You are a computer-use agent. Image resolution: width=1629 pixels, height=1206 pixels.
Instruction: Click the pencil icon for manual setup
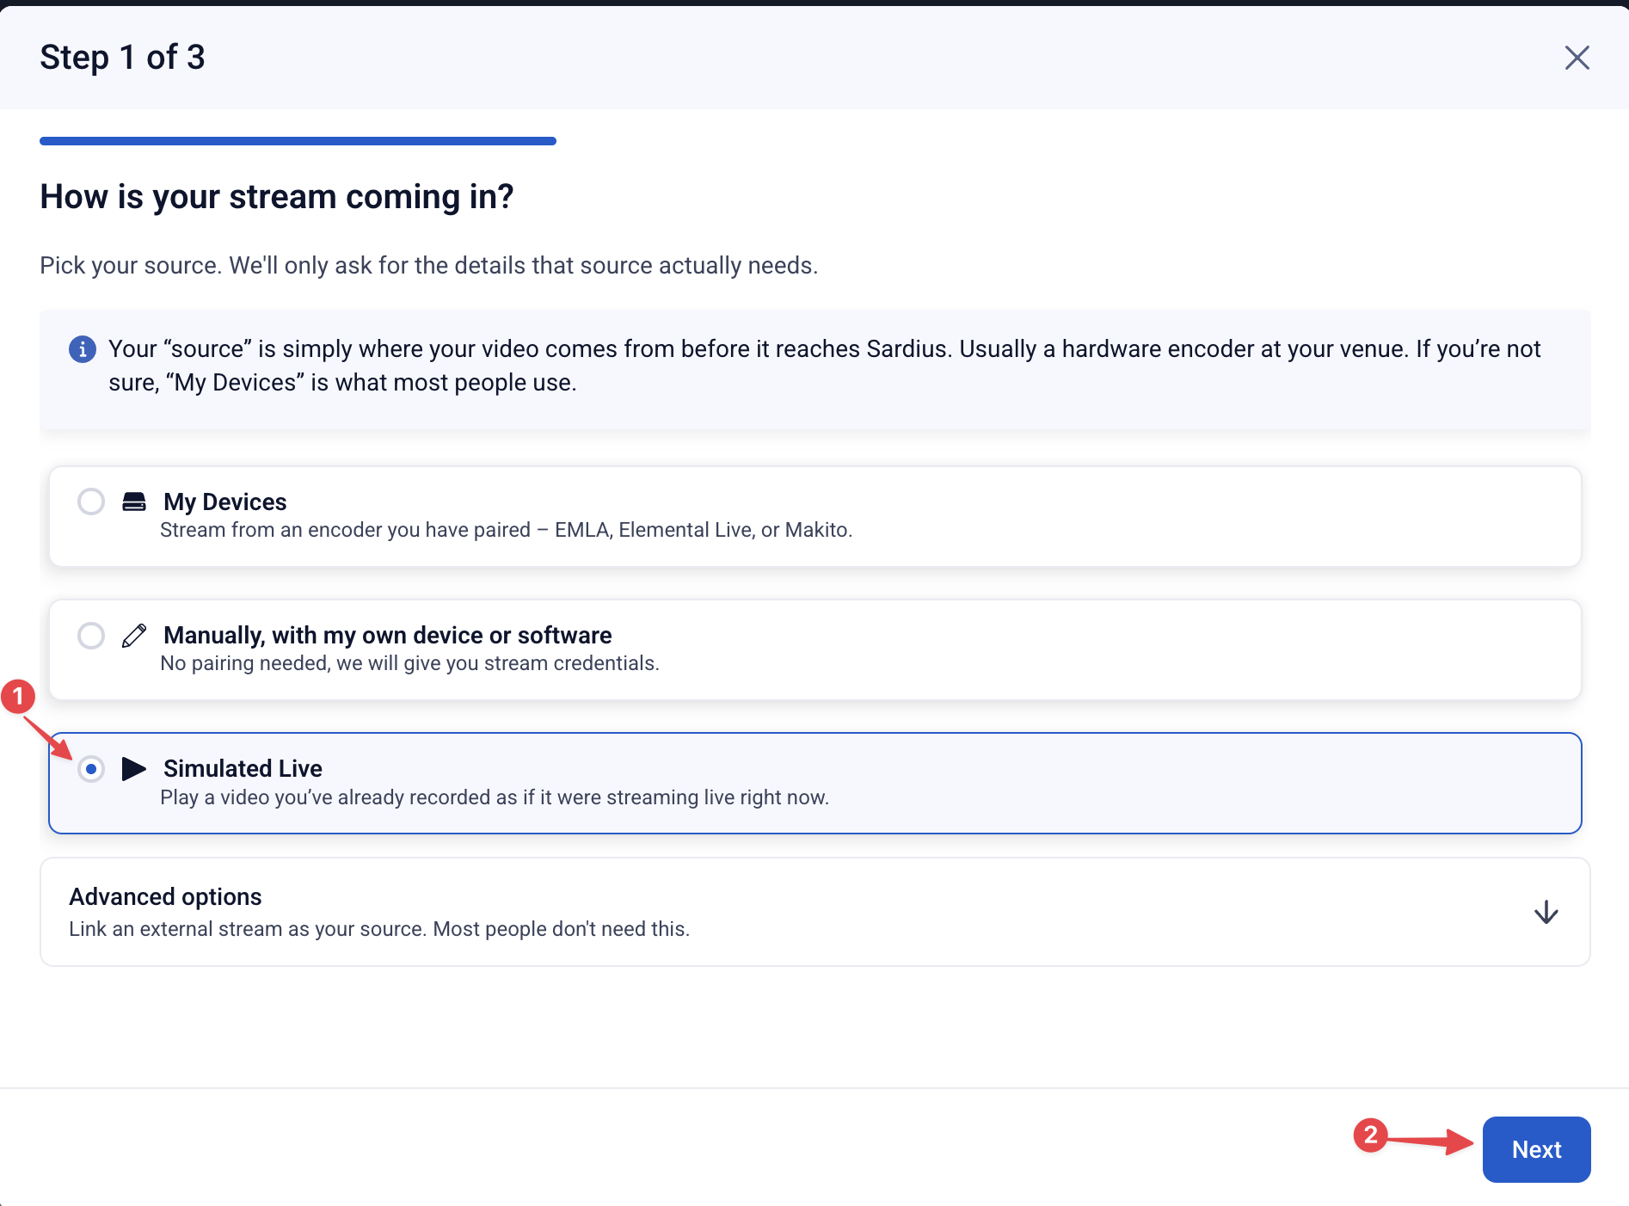tap(134, 636)
